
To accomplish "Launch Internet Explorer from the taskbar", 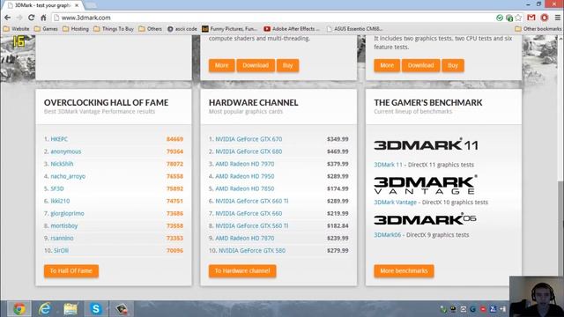I will pyautogui.click(x=45, y=309).
